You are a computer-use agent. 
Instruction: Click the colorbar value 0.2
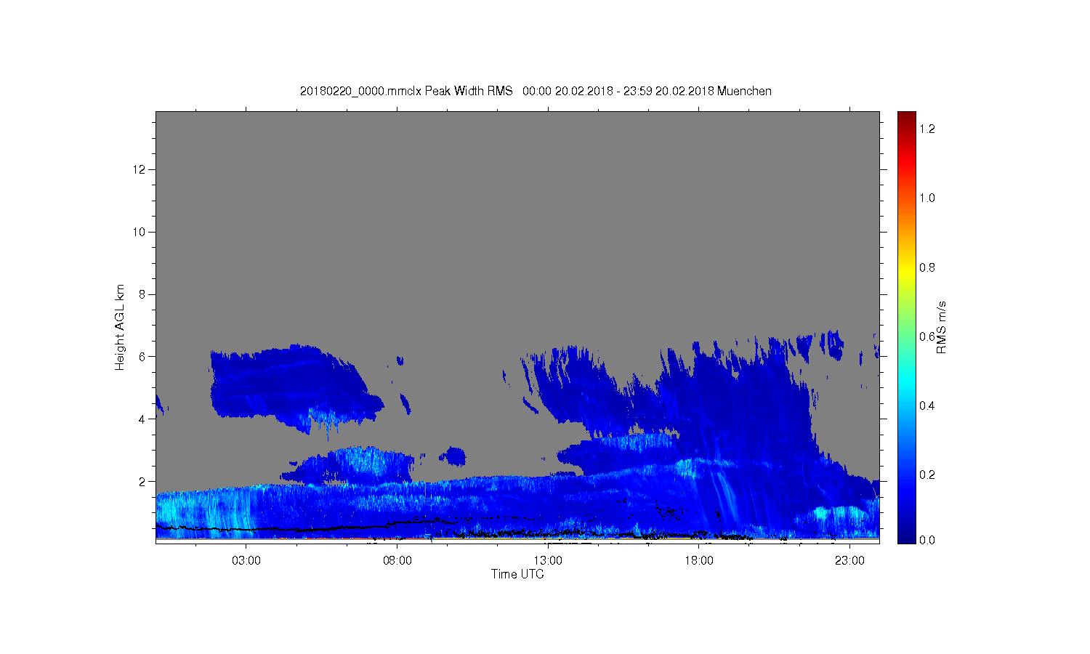(927, 475)
